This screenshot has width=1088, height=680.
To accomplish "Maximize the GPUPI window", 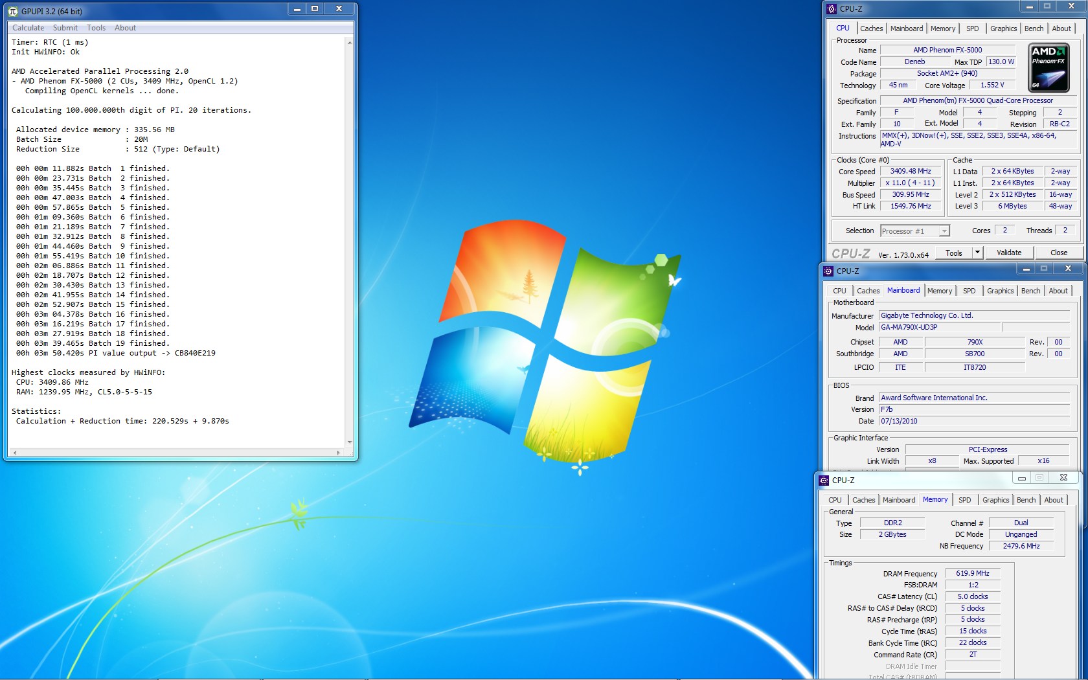I will [x=315, y=9].
